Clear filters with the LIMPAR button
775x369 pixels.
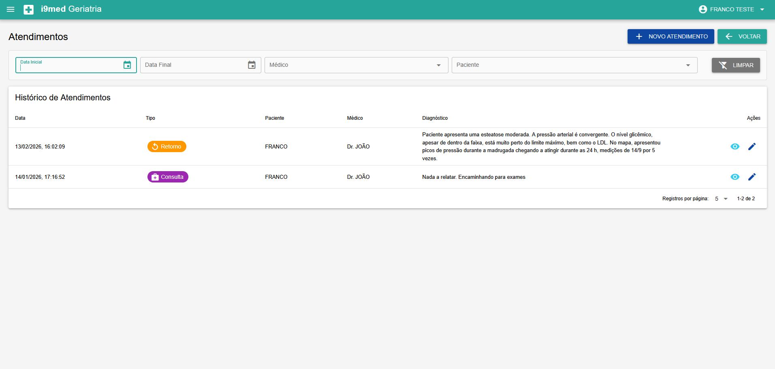pyautogui.click(x=736, y=65)
